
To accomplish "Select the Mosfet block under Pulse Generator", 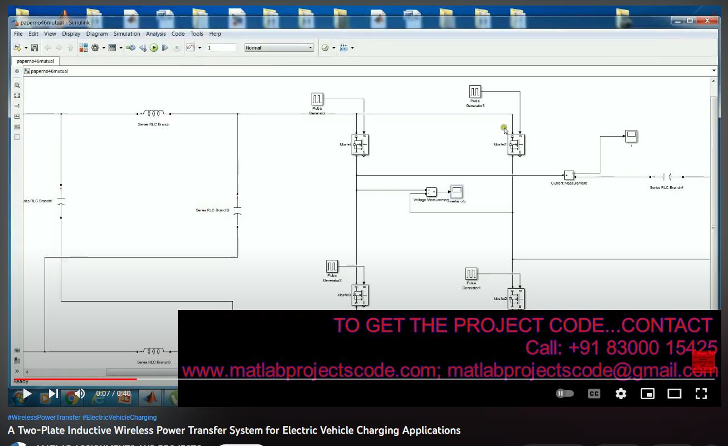I will [x=360, y=144].
